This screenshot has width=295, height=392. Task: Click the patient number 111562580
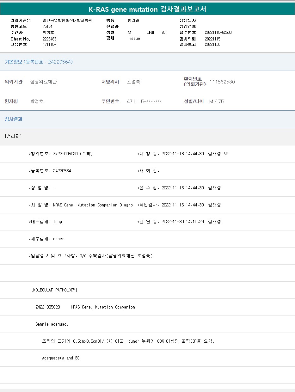point(222,82)
